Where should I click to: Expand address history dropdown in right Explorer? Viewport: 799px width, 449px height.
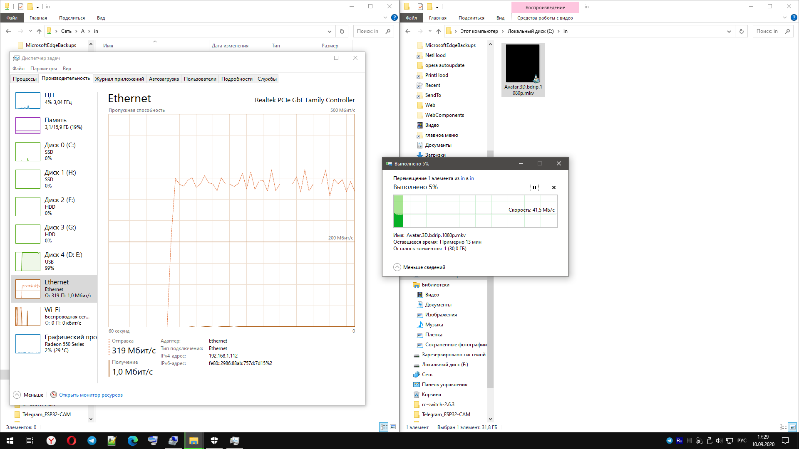click(729, 31)
